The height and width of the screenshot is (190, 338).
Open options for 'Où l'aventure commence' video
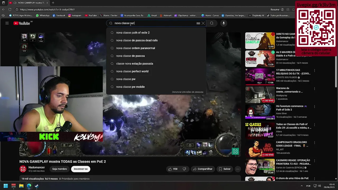314,106
